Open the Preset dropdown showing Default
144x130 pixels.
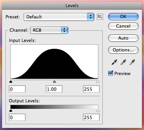point(59,17)
